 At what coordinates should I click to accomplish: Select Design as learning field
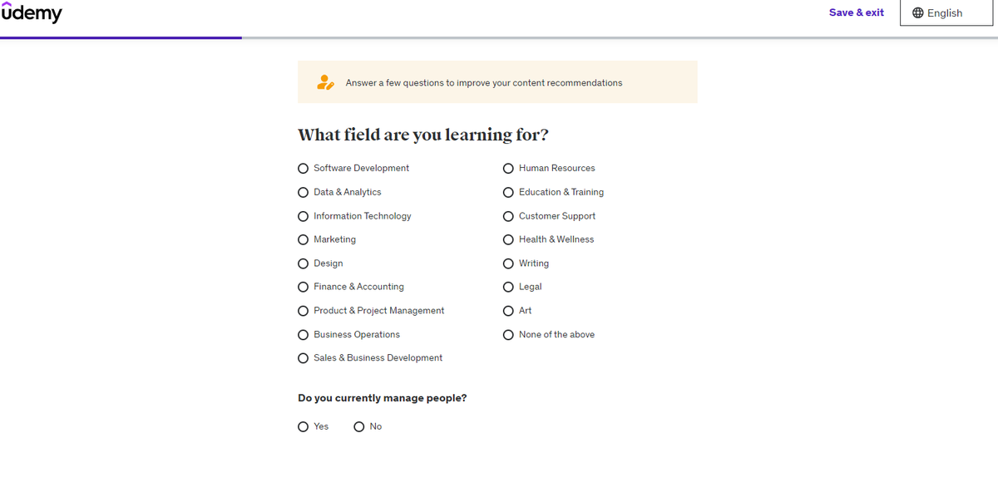click(x=304, y=263)
